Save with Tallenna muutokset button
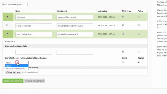This screenshot has width=167, height=94. 13,81
